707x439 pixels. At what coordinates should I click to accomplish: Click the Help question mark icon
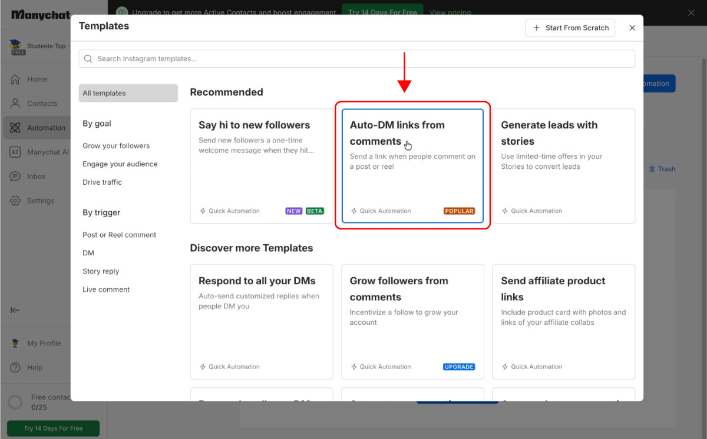[x=15, y=367]
